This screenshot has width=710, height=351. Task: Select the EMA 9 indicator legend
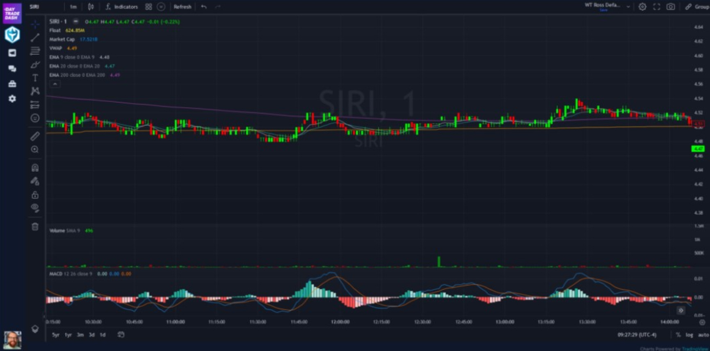pos(79,57)
